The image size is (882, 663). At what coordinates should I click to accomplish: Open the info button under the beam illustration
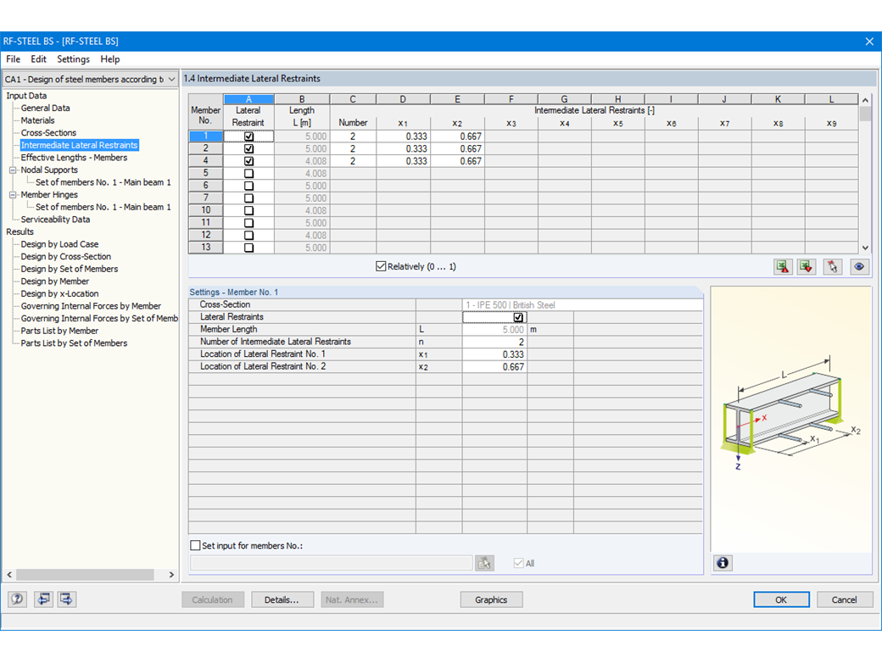[x=723, y=562]
